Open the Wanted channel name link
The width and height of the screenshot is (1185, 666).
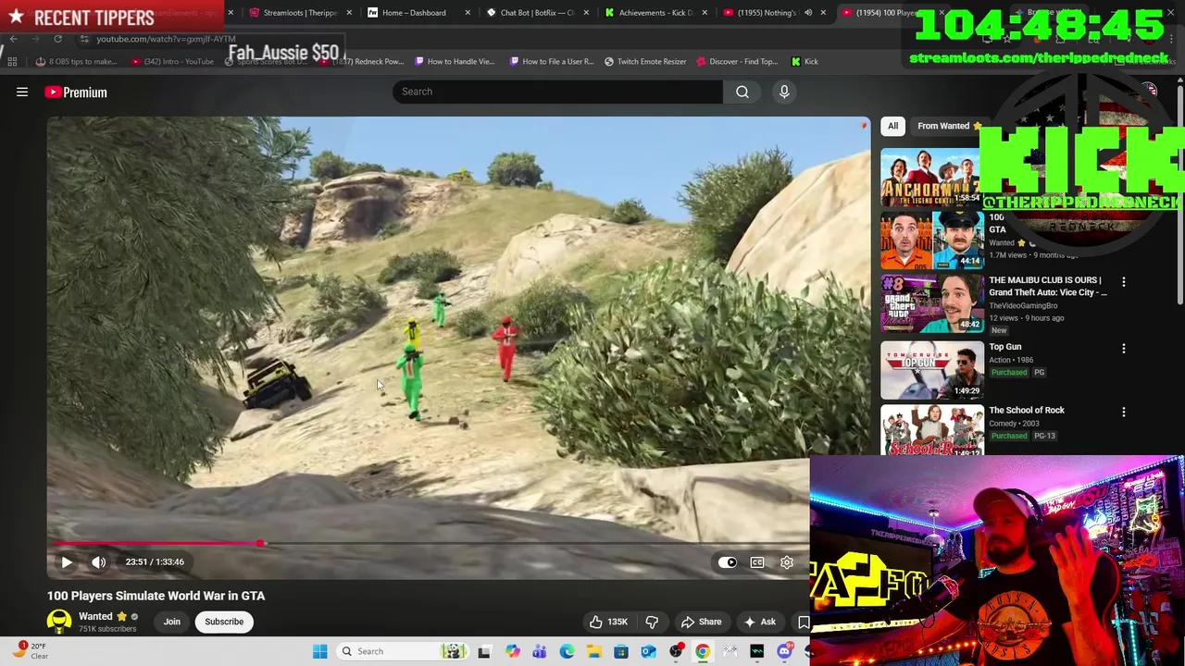click(x=95, y=616)
